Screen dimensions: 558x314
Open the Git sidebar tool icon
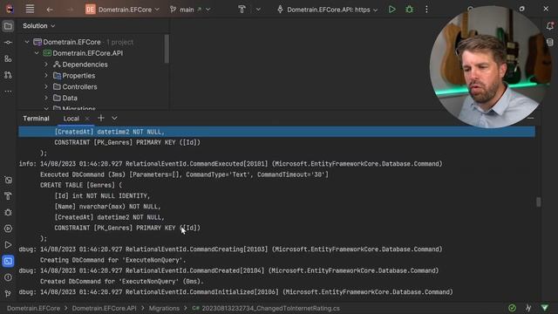pyautogui.click(x=8, y=293)
